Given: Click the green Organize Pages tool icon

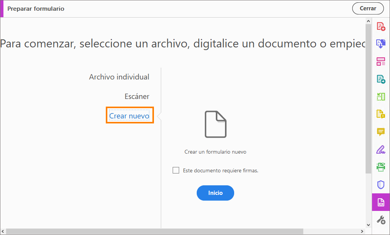Looking at the screenshot, I should [381, 97].
